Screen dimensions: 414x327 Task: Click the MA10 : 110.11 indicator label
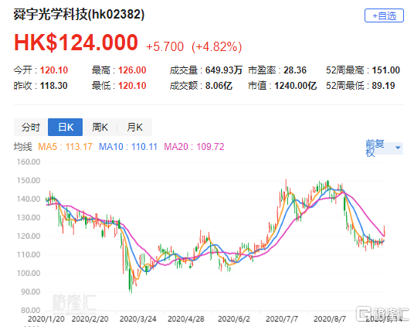128,146
